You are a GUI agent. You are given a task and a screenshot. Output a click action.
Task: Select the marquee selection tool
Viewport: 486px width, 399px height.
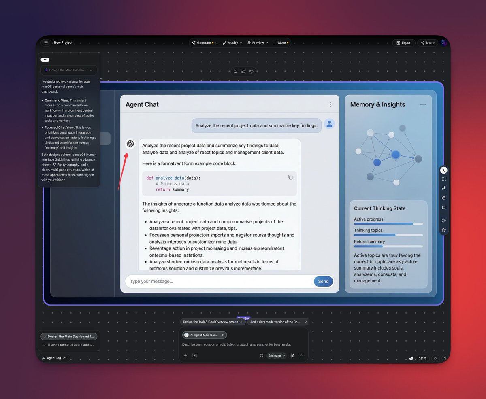point(443,178)
